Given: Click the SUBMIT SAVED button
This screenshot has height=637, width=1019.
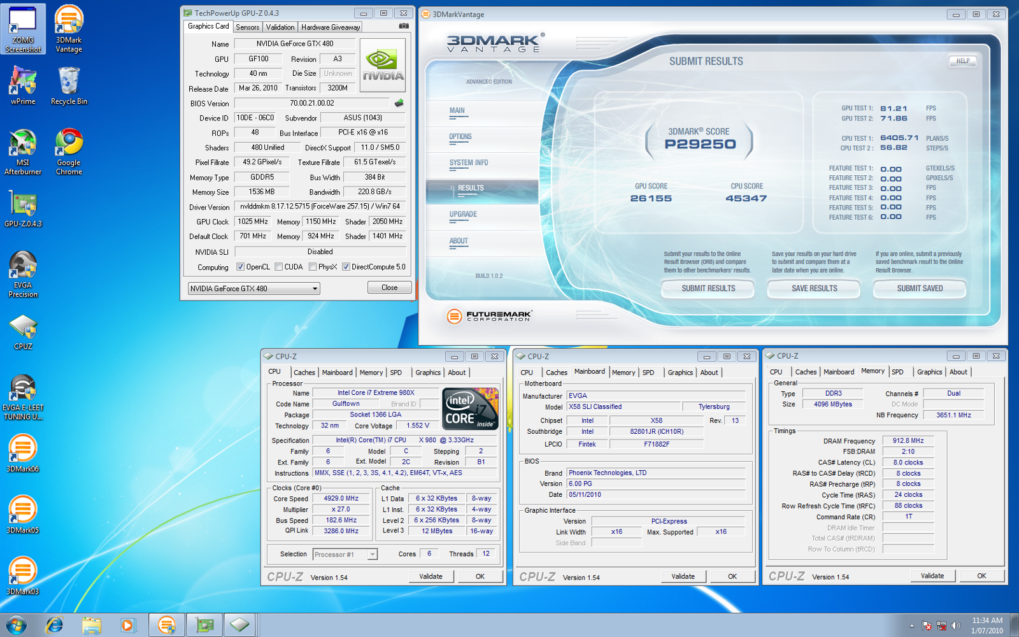Looking at the screenshot, I should (920, 289).
